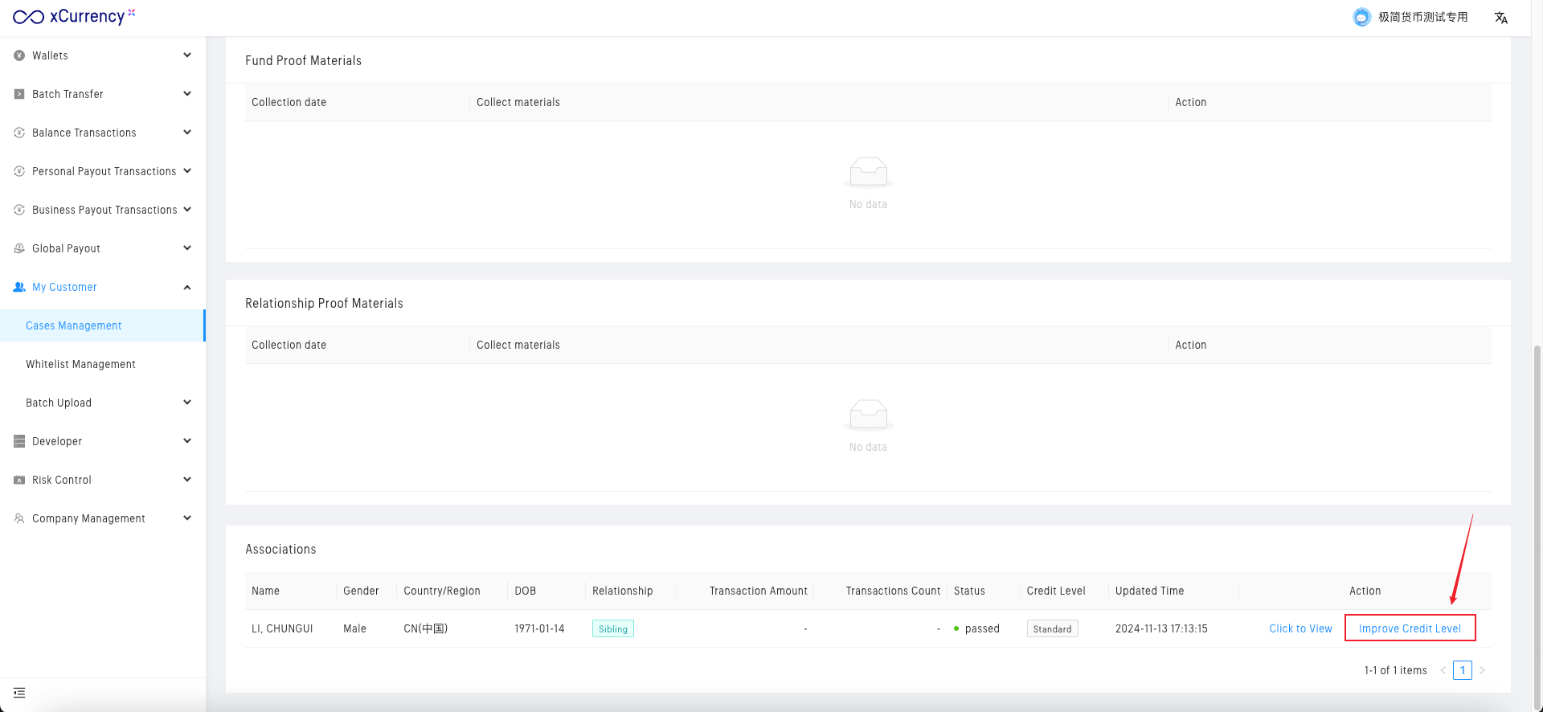Click the My Customer people icon
Screen dimensions: 1543x712
point(19,287)
